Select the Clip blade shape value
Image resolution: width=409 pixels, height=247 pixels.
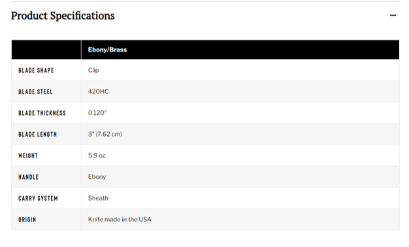coord(93,70)
